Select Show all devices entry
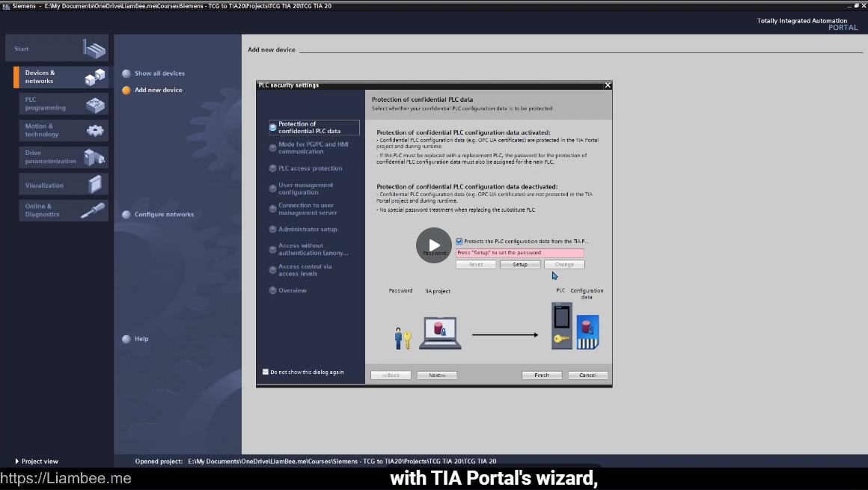 click(x=159, y=73)
